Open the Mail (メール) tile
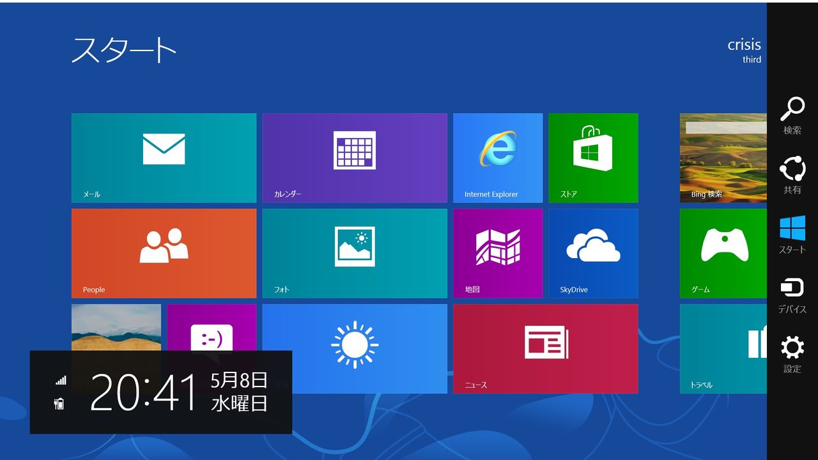This screenshot has width=818, height=460. click(164, 158)
